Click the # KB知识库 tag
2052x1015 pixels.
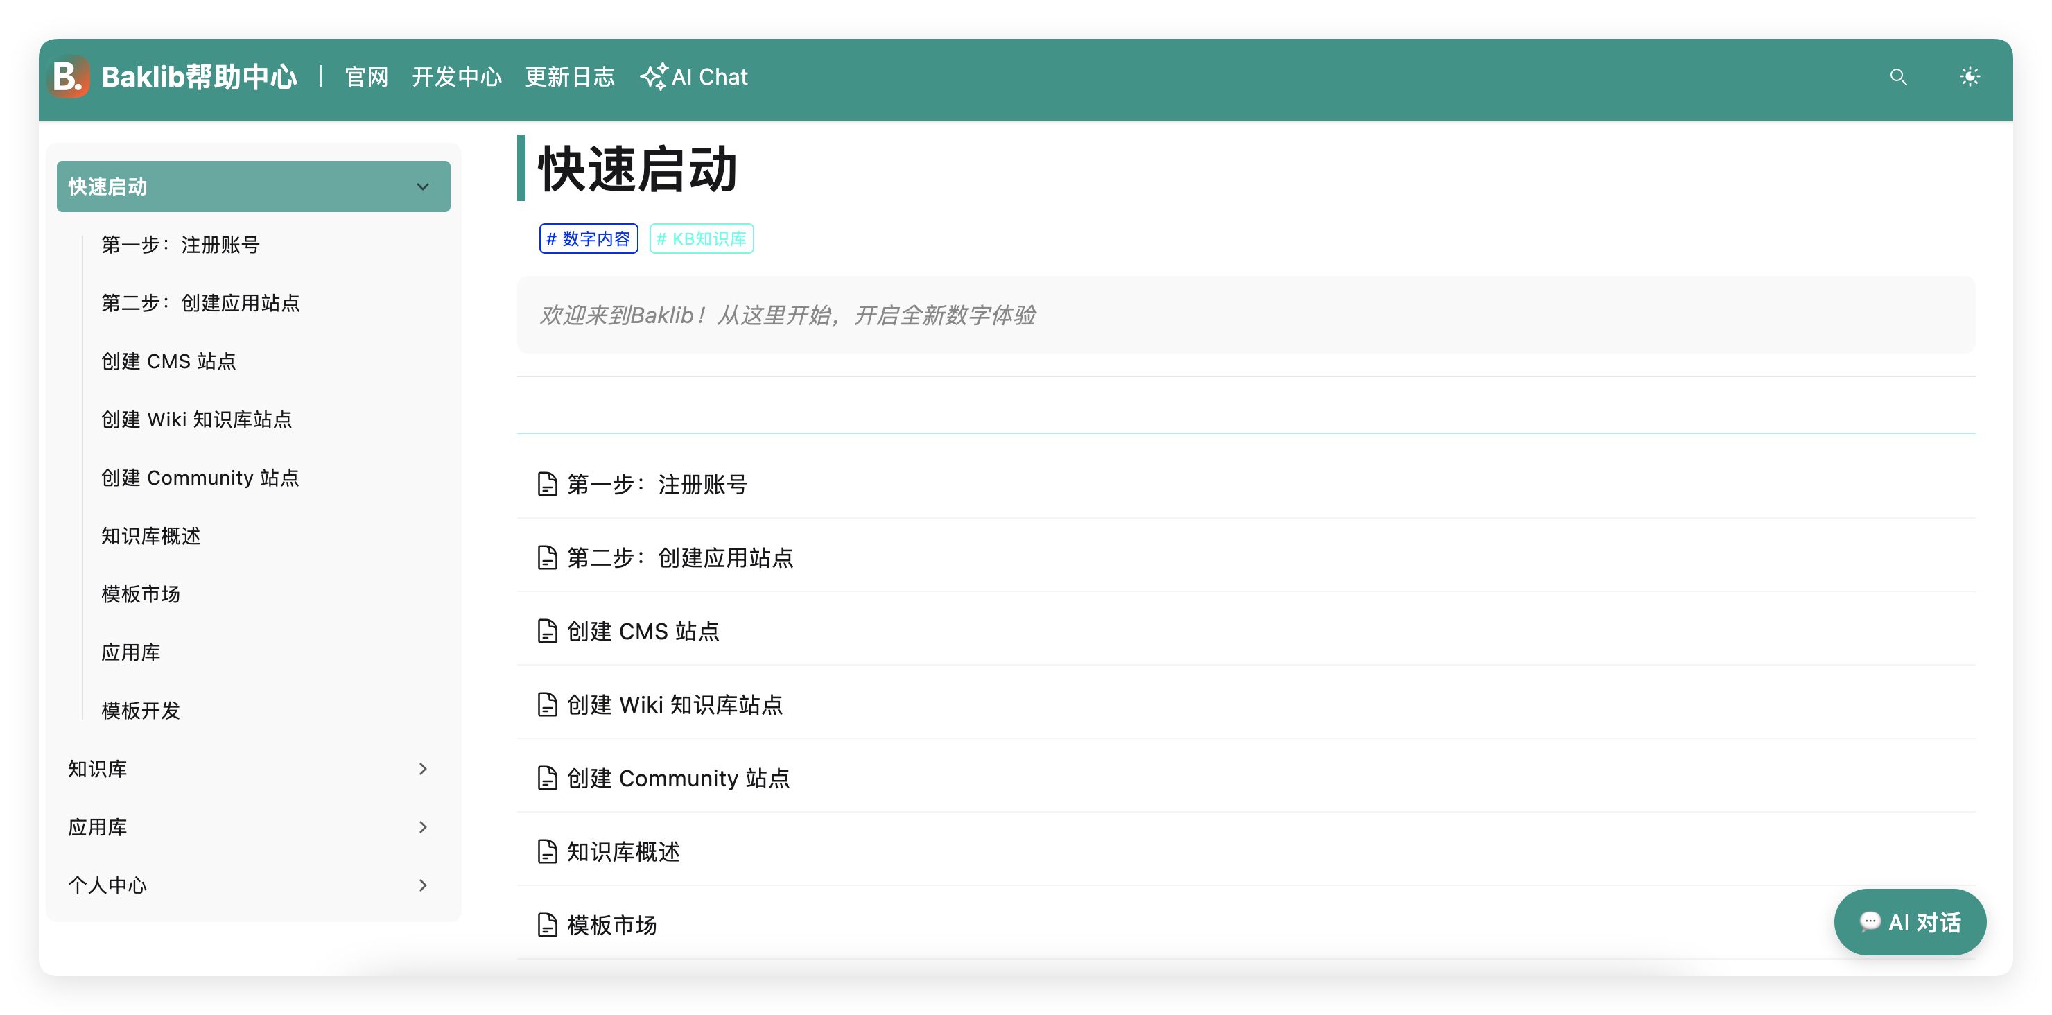(702, 239)
